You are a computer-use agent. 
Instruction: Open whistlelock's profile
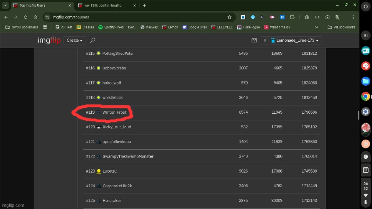[x=113, y=97]
